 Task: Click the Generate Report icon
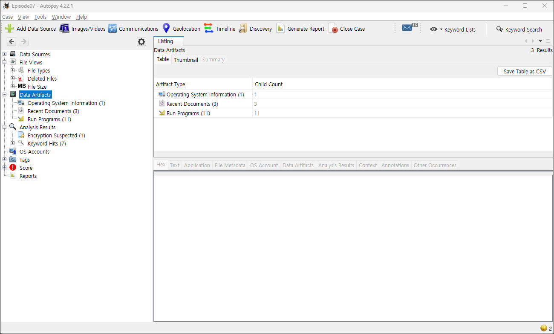point(280,29)
